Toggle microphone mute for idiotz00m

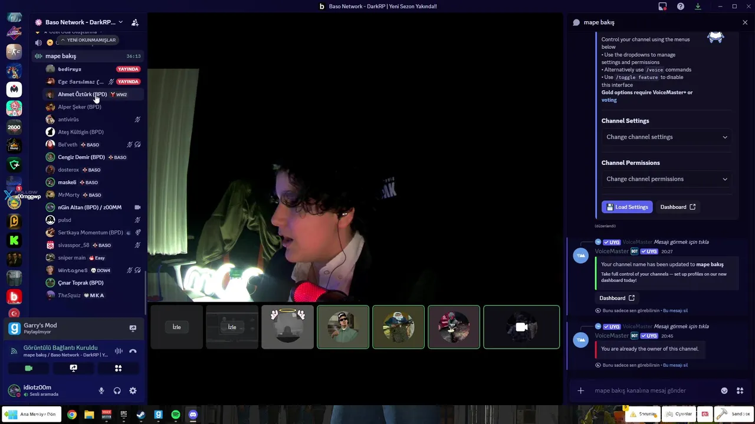click(101, 390)
